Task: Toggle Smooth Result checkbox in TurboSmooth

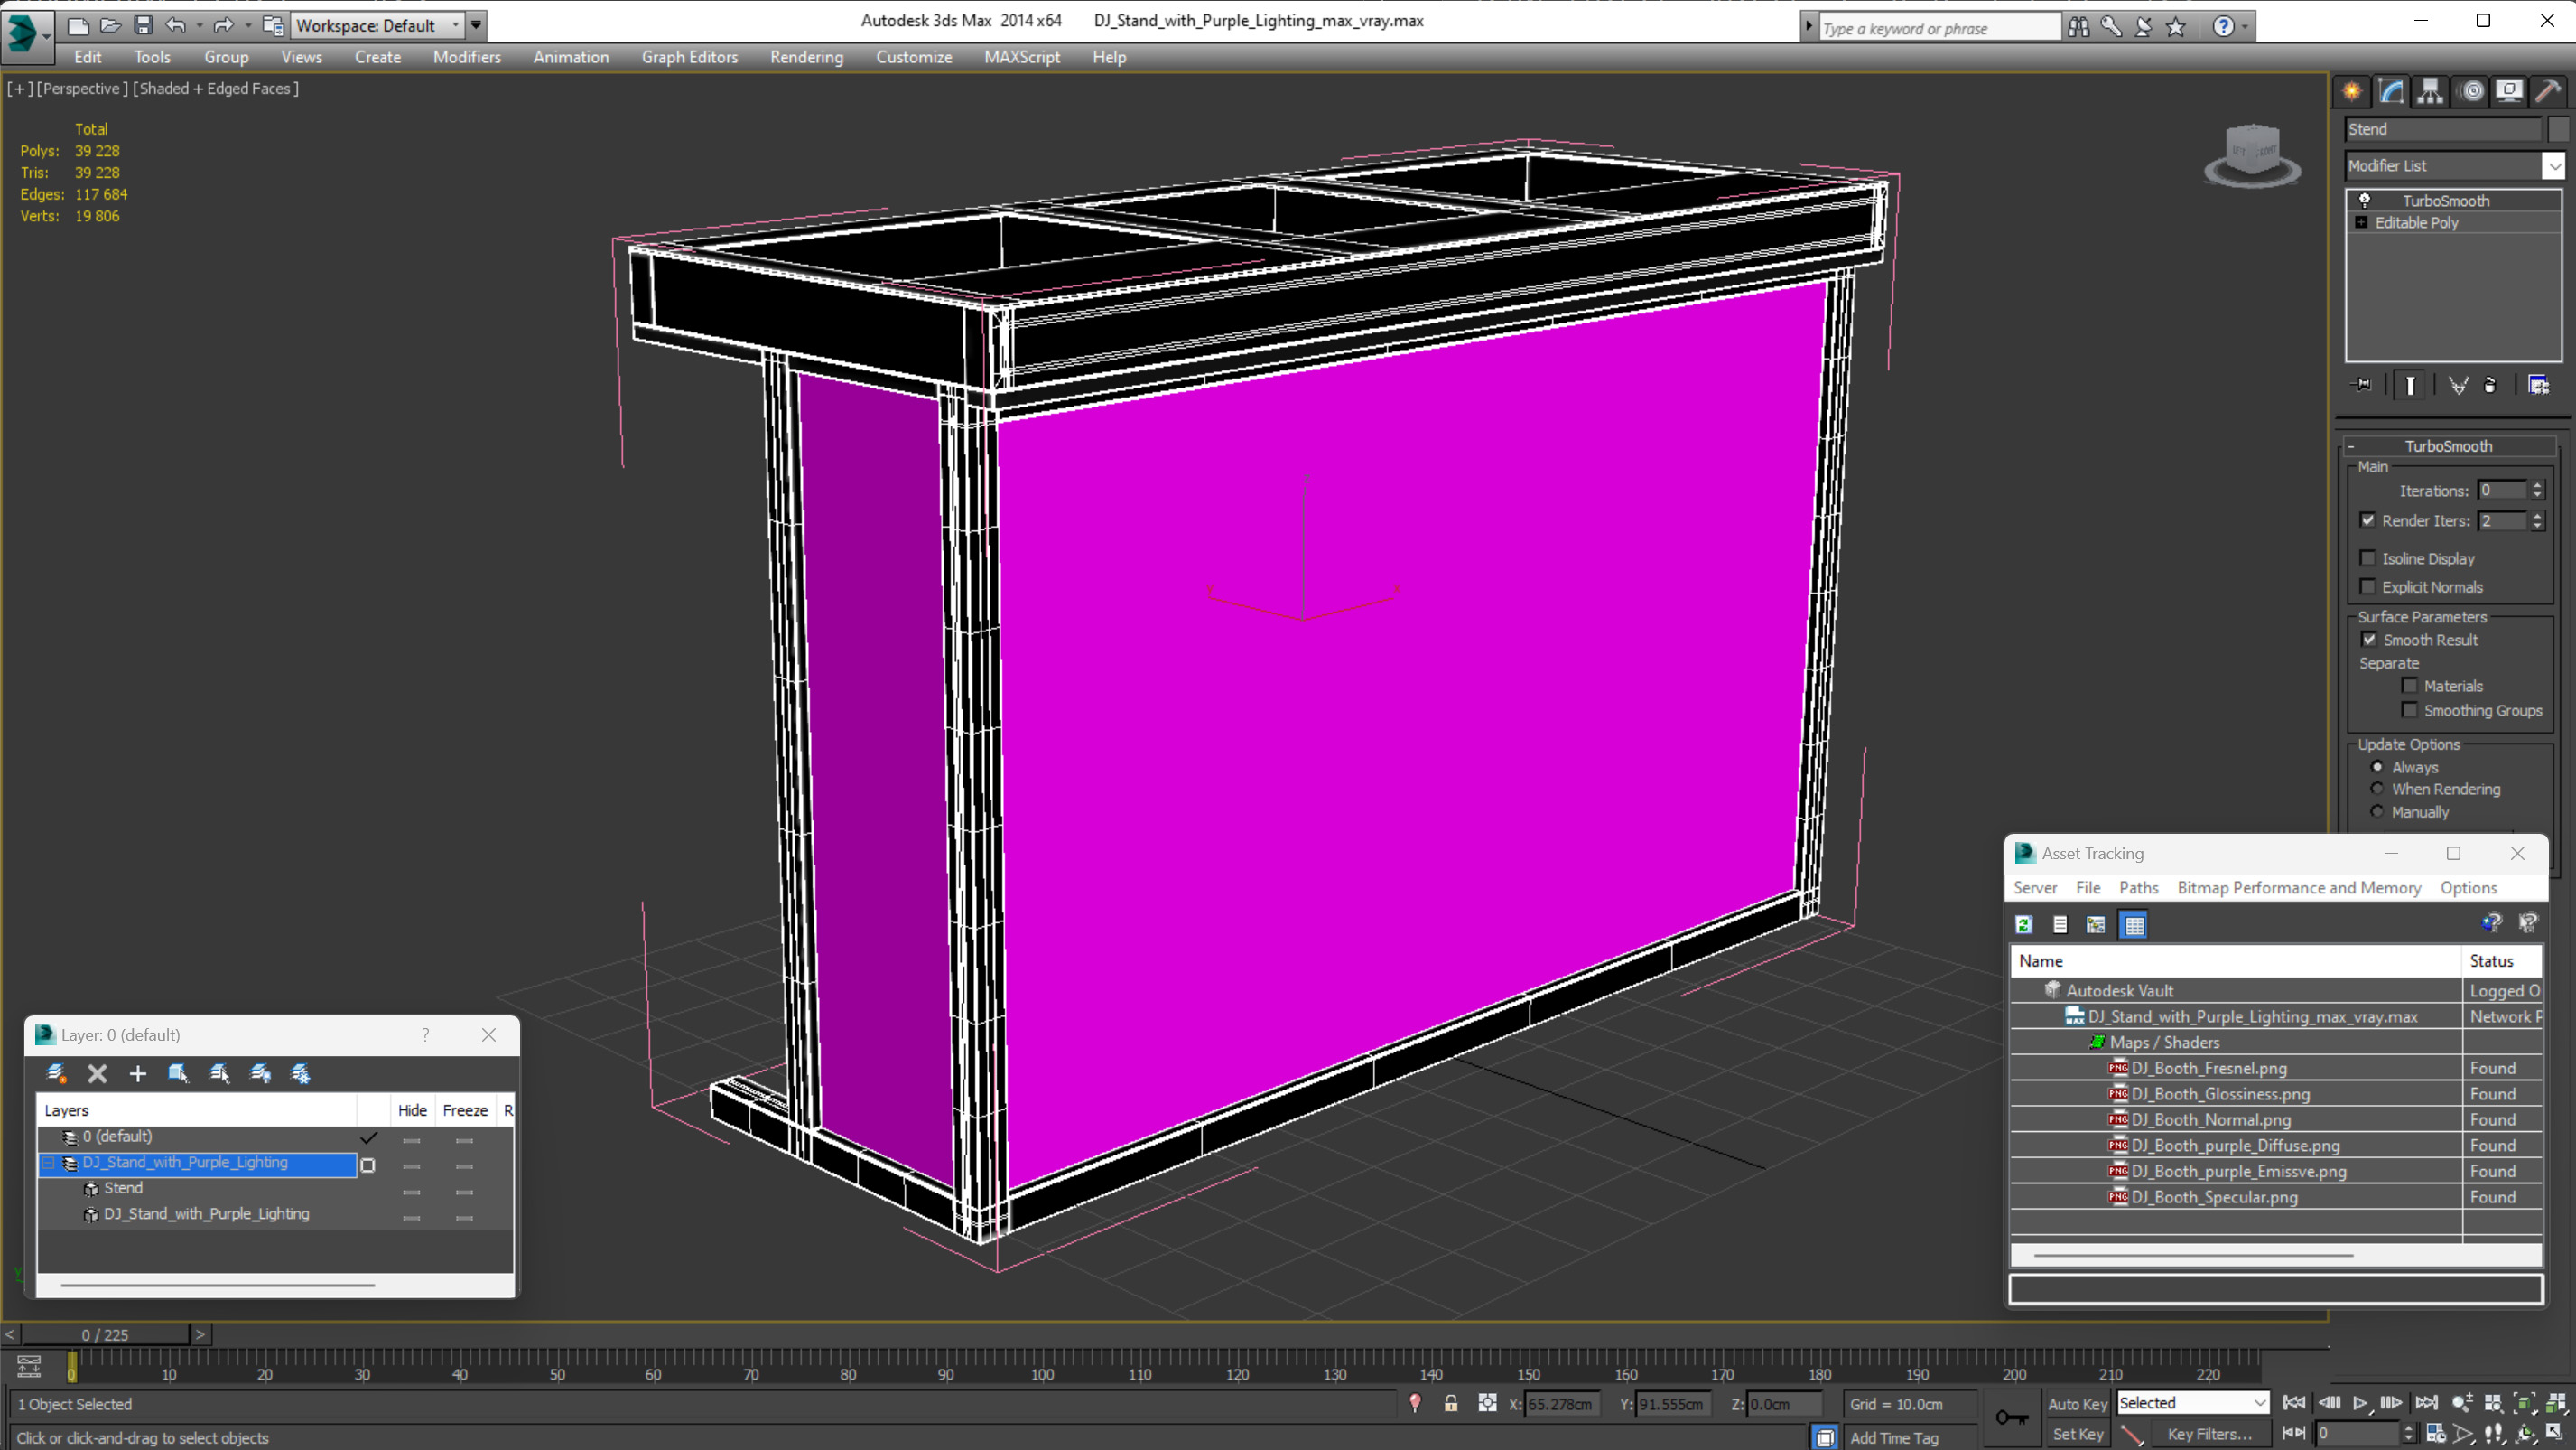Action: point(2369,639)
